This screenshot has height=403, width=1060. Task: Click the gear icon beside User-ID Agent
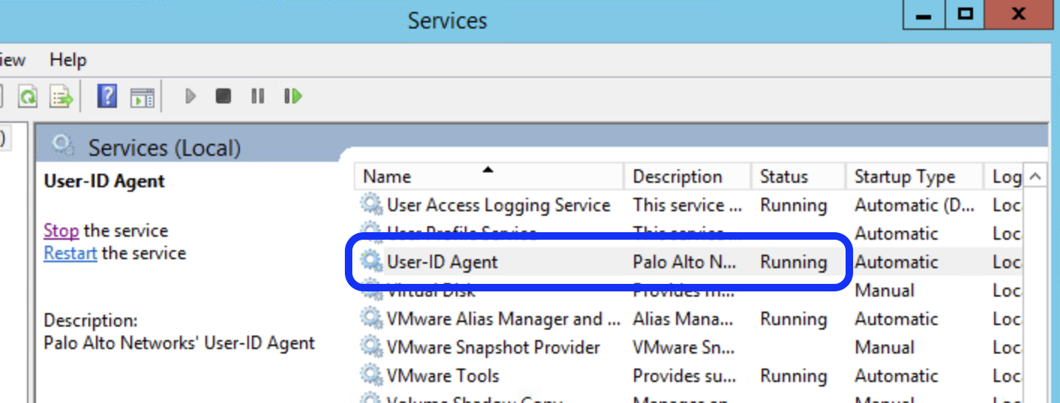371,261
